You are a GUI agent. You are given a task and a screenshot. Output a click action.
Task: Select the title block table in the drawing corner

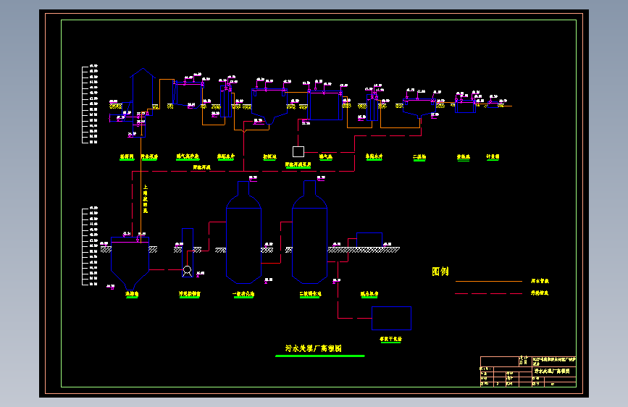528,372
